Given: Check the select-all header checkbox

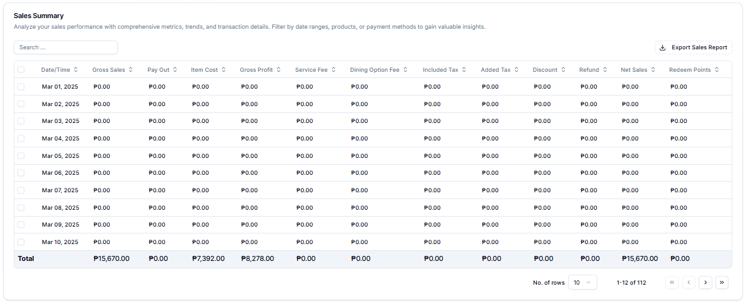Looking at the screenshot, I should pos(21,69).
